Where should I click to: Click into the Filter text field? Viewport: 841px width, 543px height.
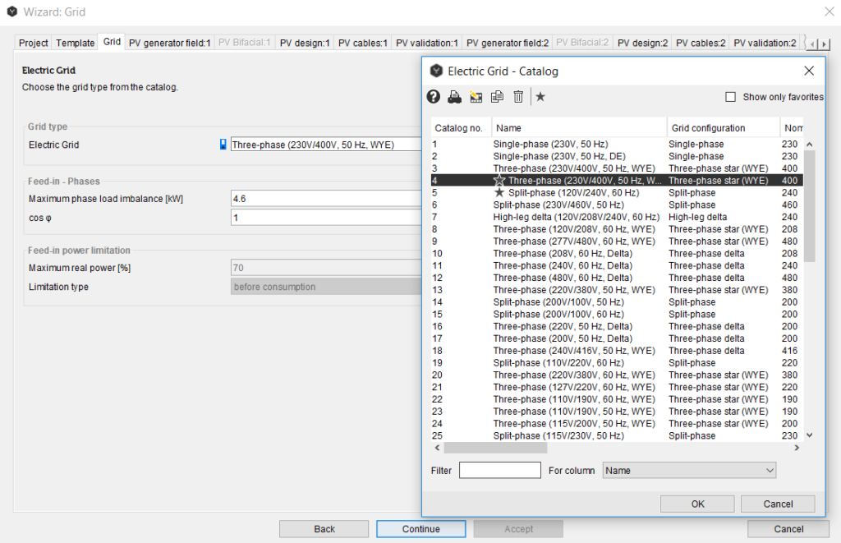pos(499,470)
